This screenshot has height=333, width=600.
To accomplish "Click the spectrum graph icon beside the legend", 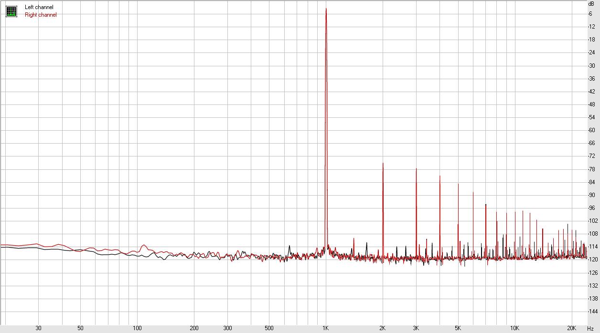I will pyautogui.click(x=11, y=11).
